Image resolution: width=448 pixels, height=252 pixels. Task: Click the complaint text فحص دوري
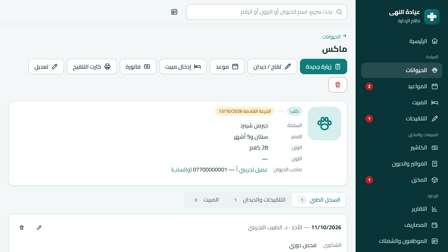(x=303, y=245)
